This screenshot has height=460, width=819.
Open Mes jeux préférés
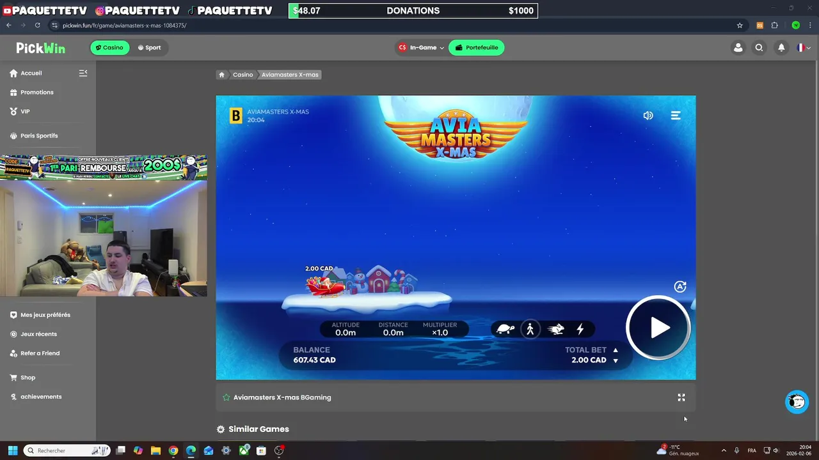40,315
